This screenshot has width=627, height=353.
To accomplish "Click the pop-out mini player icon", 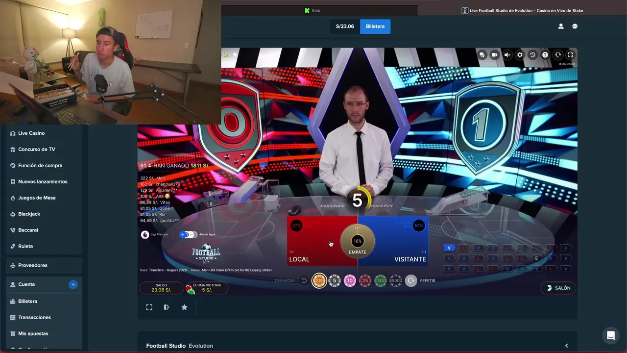I will pyautogui.click(x=167, y=307).
